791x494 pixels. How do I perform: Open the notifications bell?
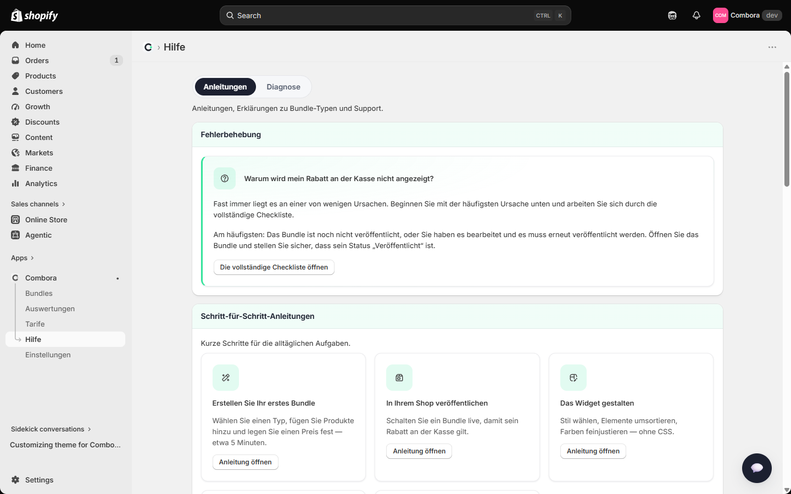(697, 15)
